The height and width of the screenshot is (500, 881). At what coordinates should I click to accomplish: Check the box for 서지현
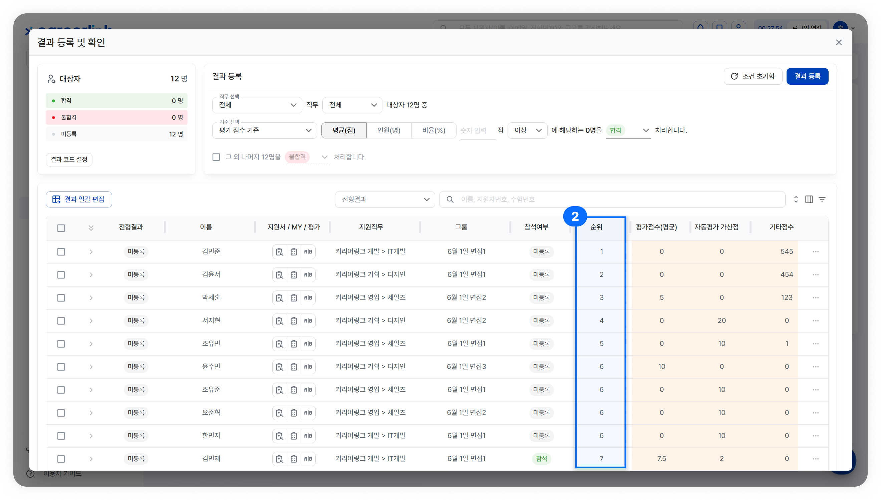click(61, 321)
